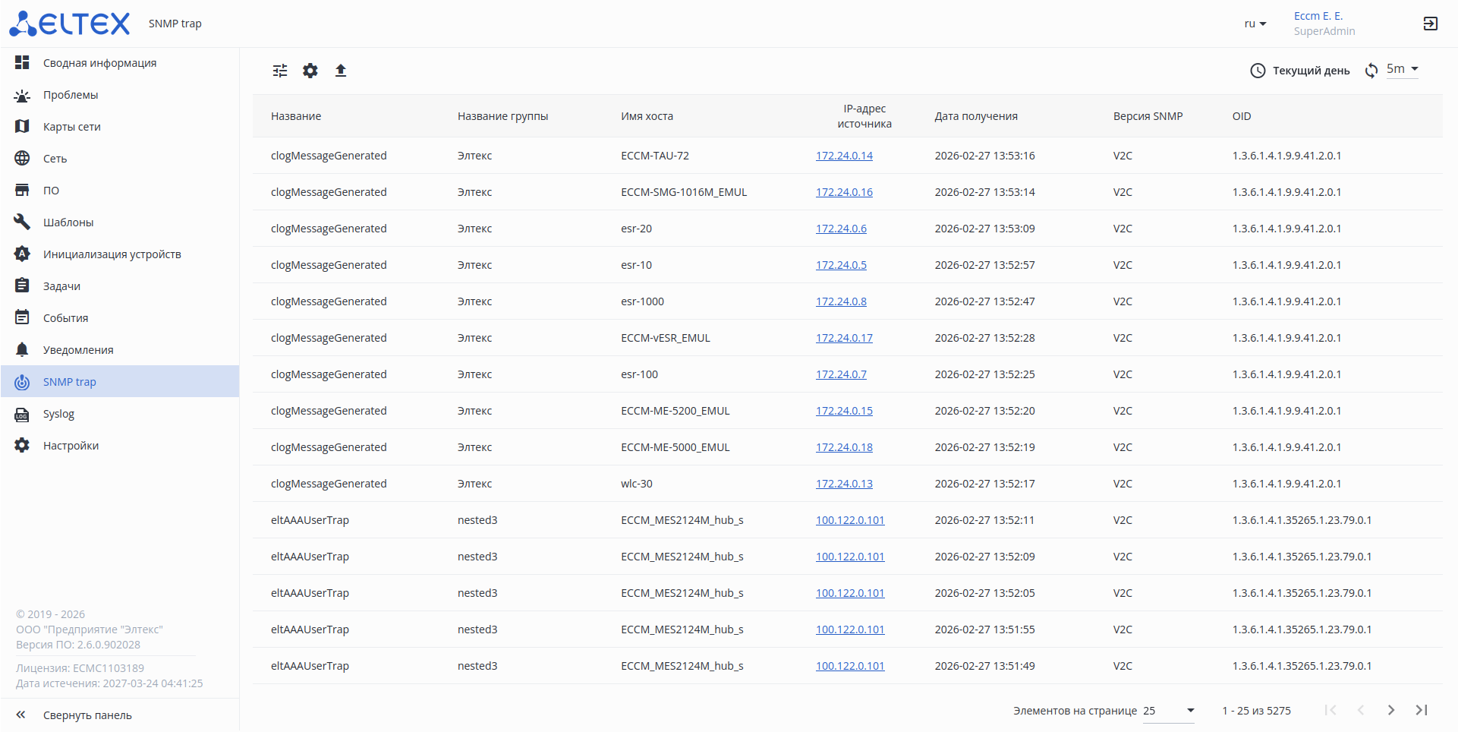Click the gear settings icon in toolbar
Image resolution: width=1458 pixels, height=732 pixels.
310,71
